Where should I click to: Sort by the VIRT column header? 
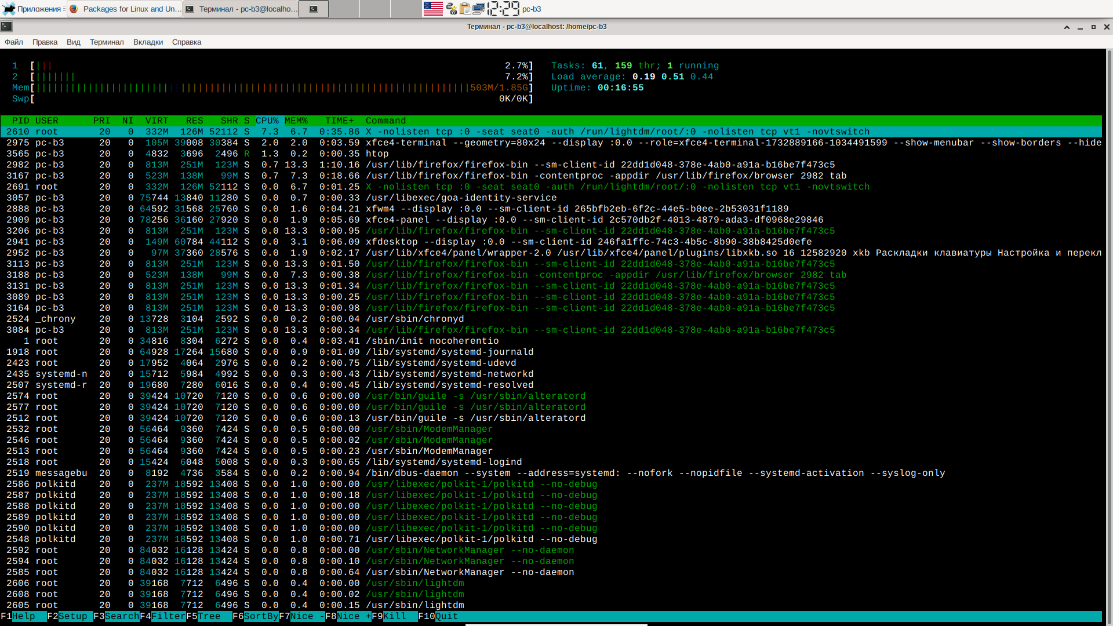click(157, 121)
